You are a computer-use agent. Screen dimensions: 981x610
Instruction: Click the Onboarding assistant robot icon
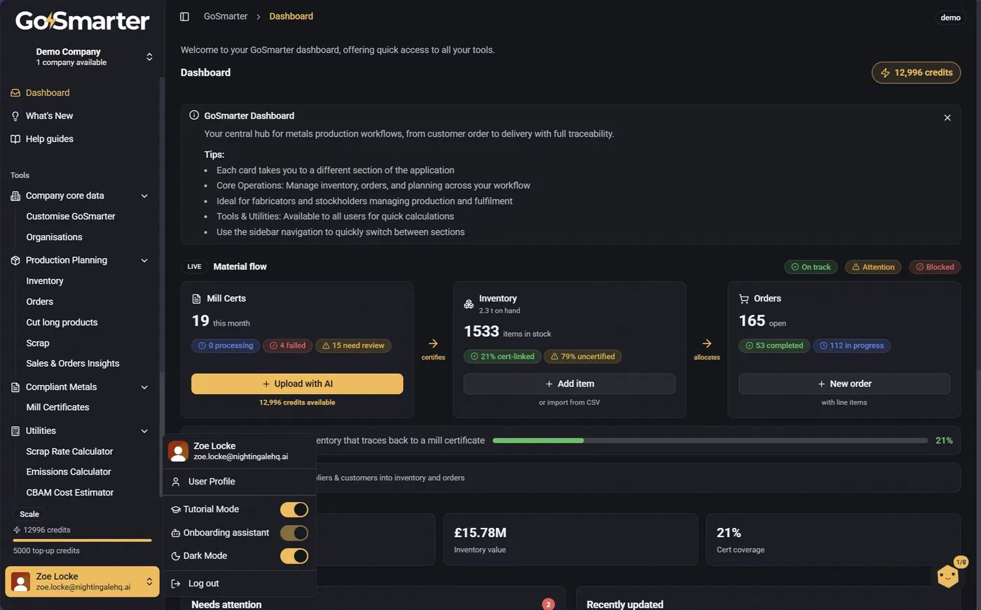click(176, 533)
